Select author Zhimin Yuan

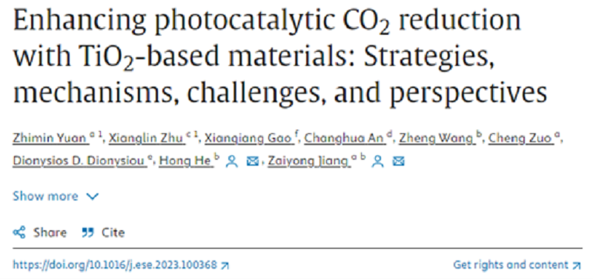49,138
